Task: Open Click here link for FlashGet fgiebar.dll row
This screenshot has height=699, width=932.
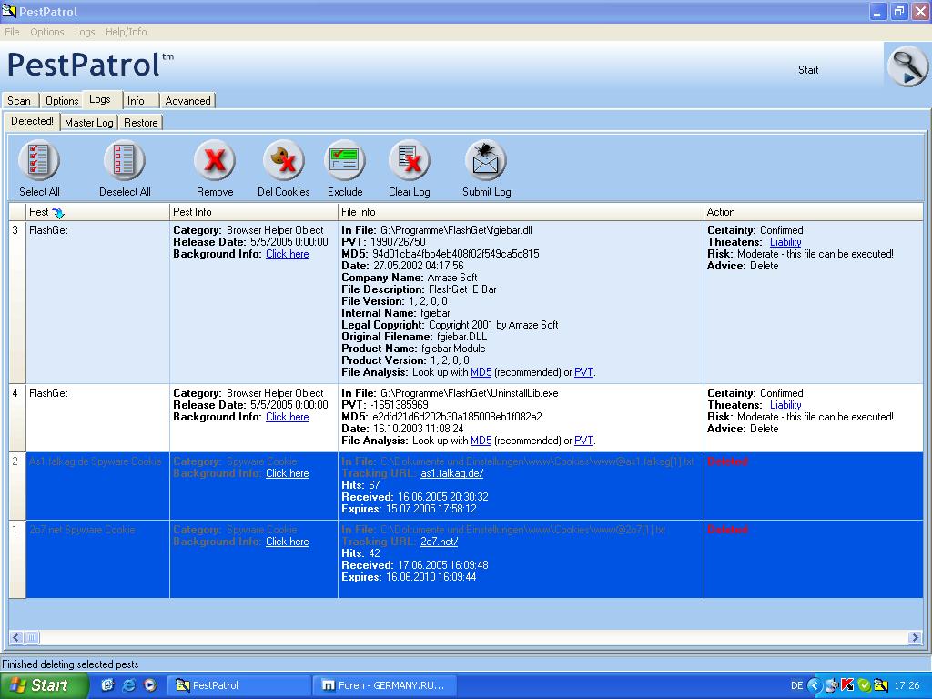Action: tap(287, 254)
